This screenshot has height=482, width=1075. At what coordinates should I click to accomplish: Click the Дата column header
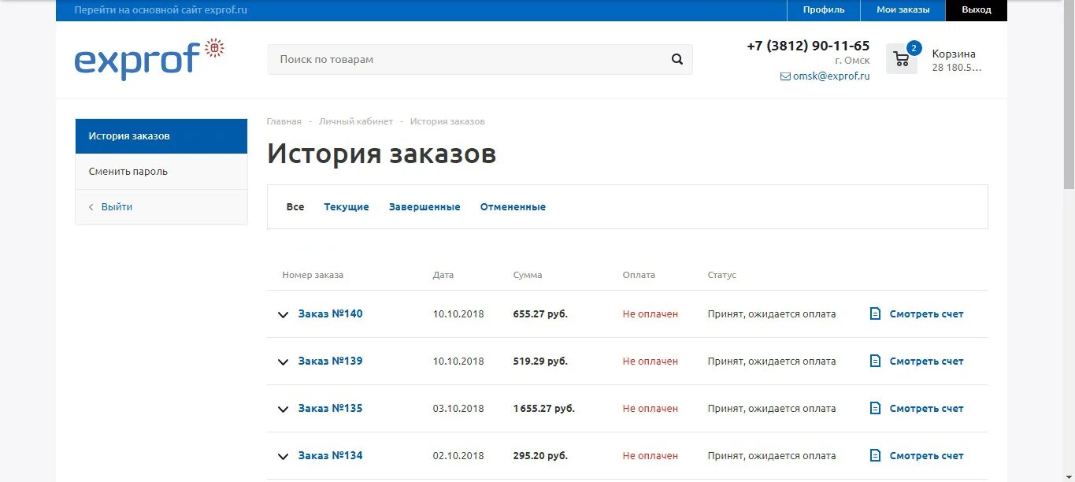click(443, 275)
